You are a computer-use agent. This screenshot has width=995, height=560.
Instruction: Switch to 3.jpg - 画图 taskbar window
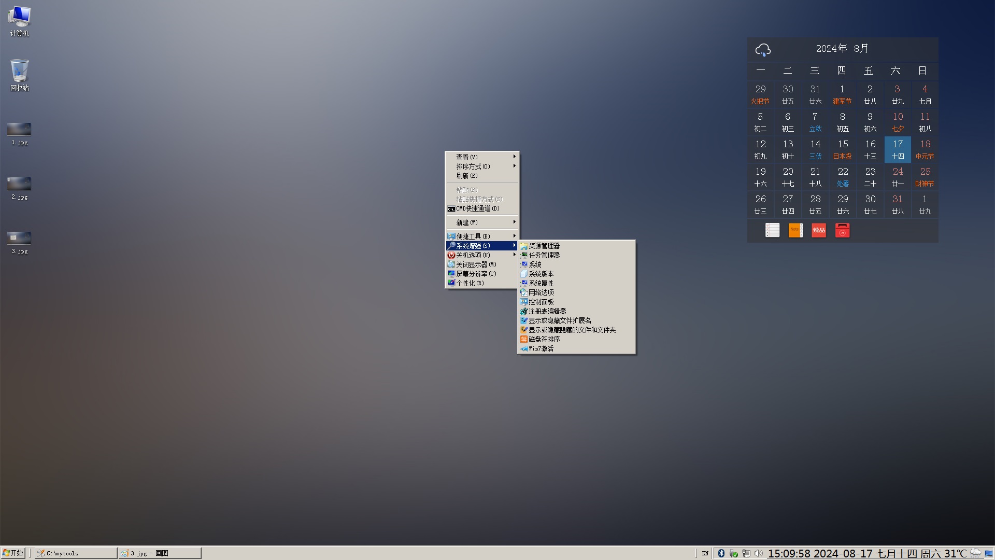point(160,553)
